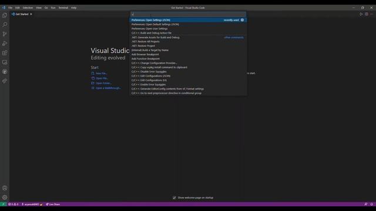The width and height of the screenshot is (376, 211).
Task: Open the Selection menu
Action: pos(28,8)
